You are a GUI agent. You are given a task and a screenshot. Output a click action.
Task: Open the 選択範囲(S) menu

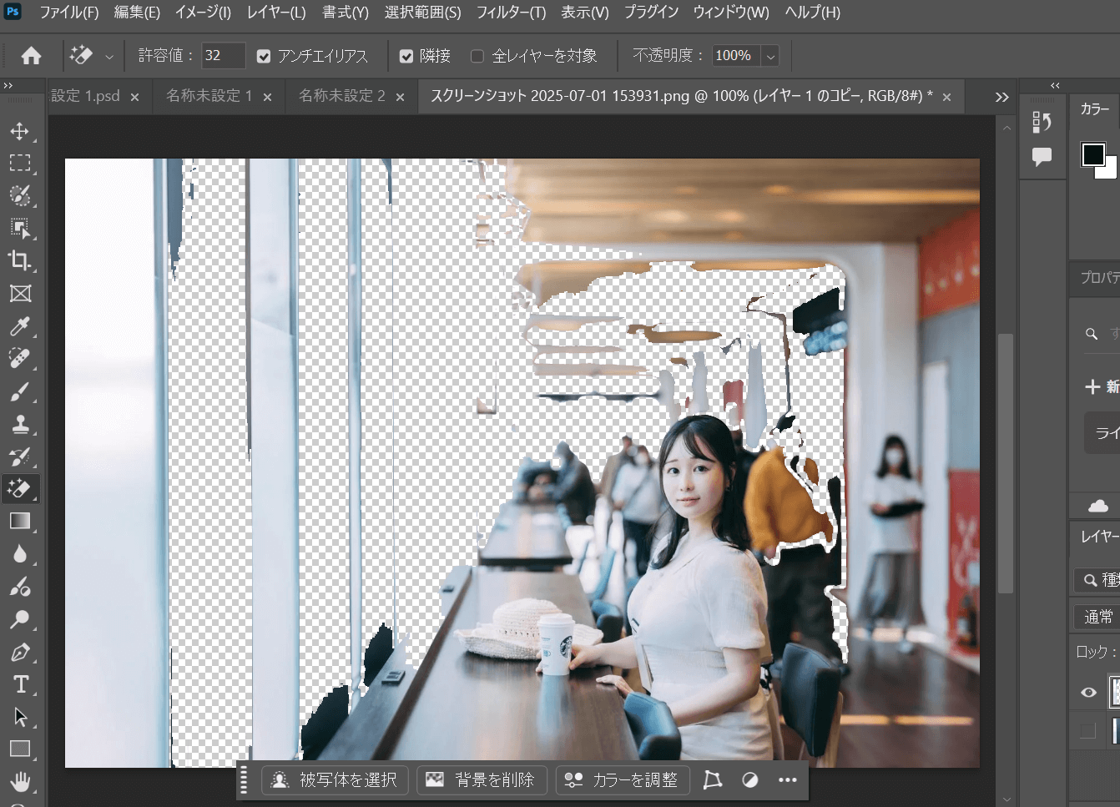point(422,13)
